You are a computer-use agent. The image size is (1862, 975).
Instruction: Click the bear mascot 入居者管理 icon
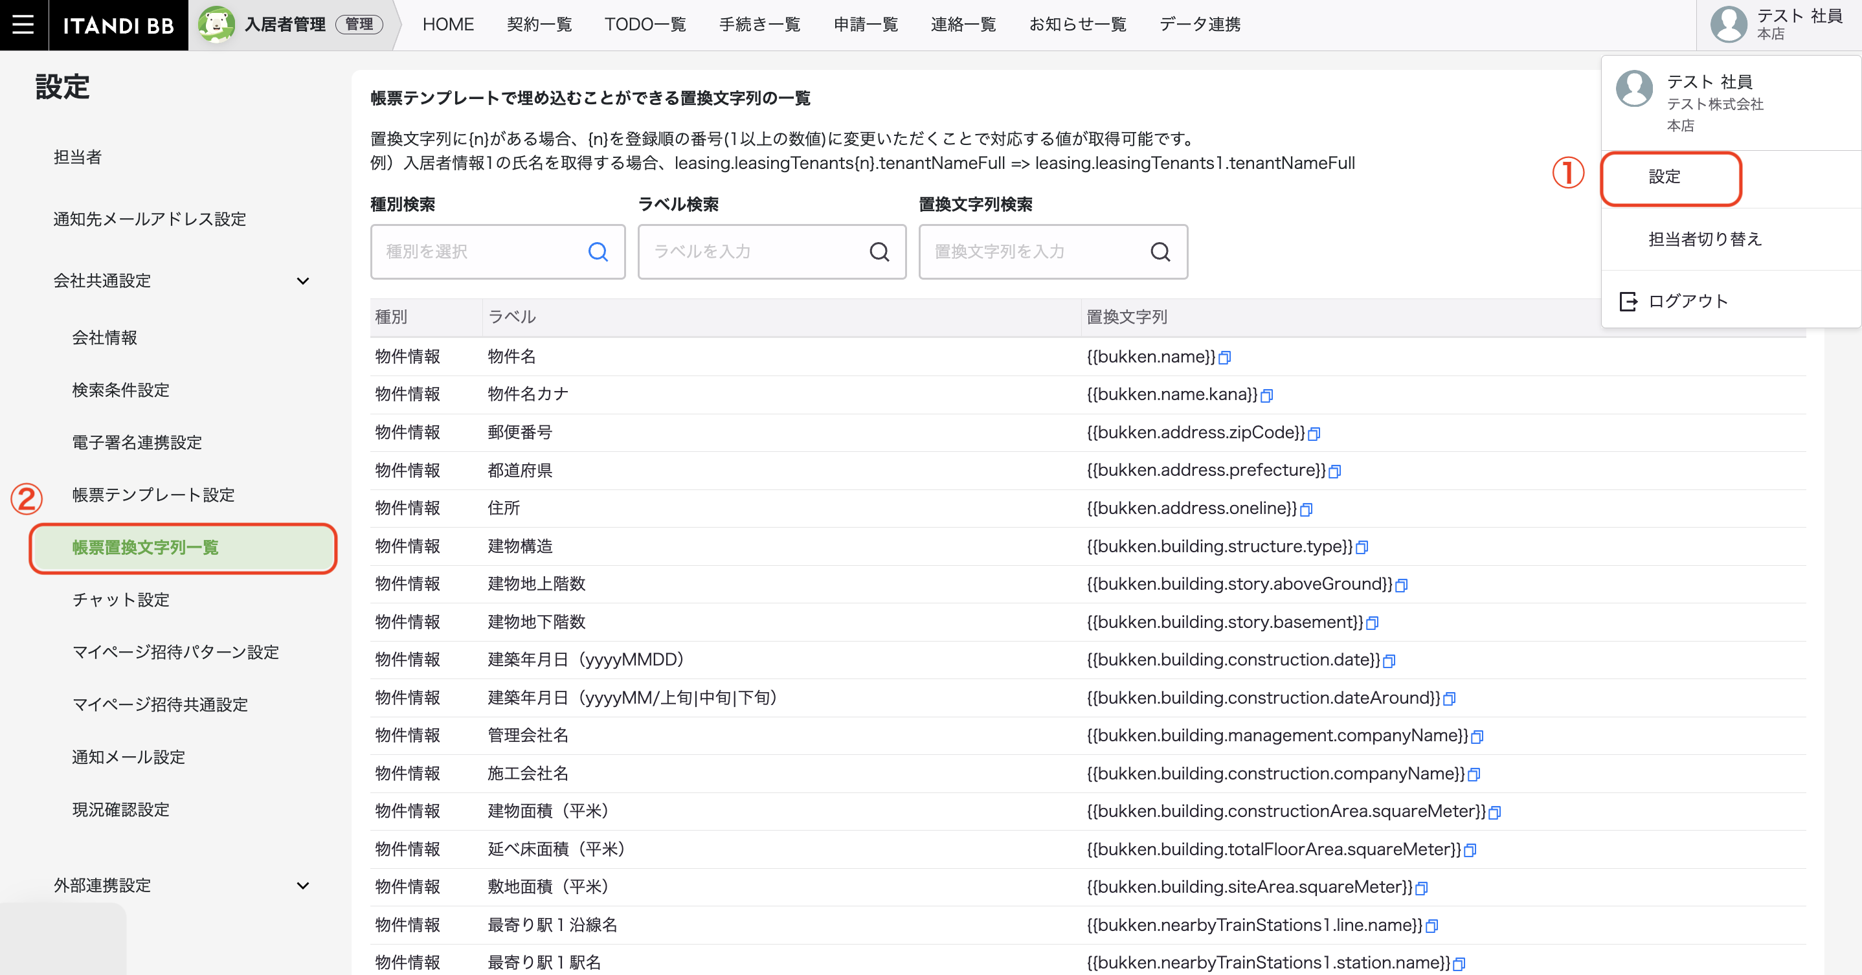coord(216,25)
